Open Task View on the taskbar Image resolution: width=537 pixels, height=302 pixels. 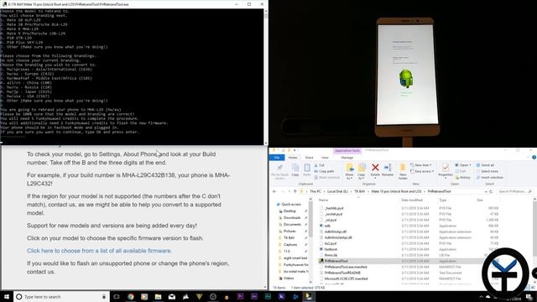tap(117, 296)
